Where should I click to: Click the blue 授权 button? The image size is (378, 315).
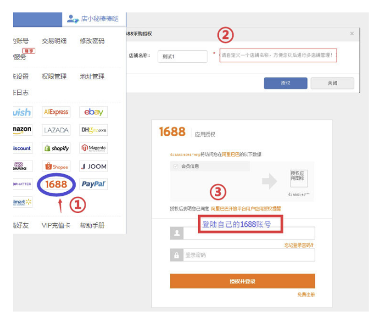(x=285, y=83)
